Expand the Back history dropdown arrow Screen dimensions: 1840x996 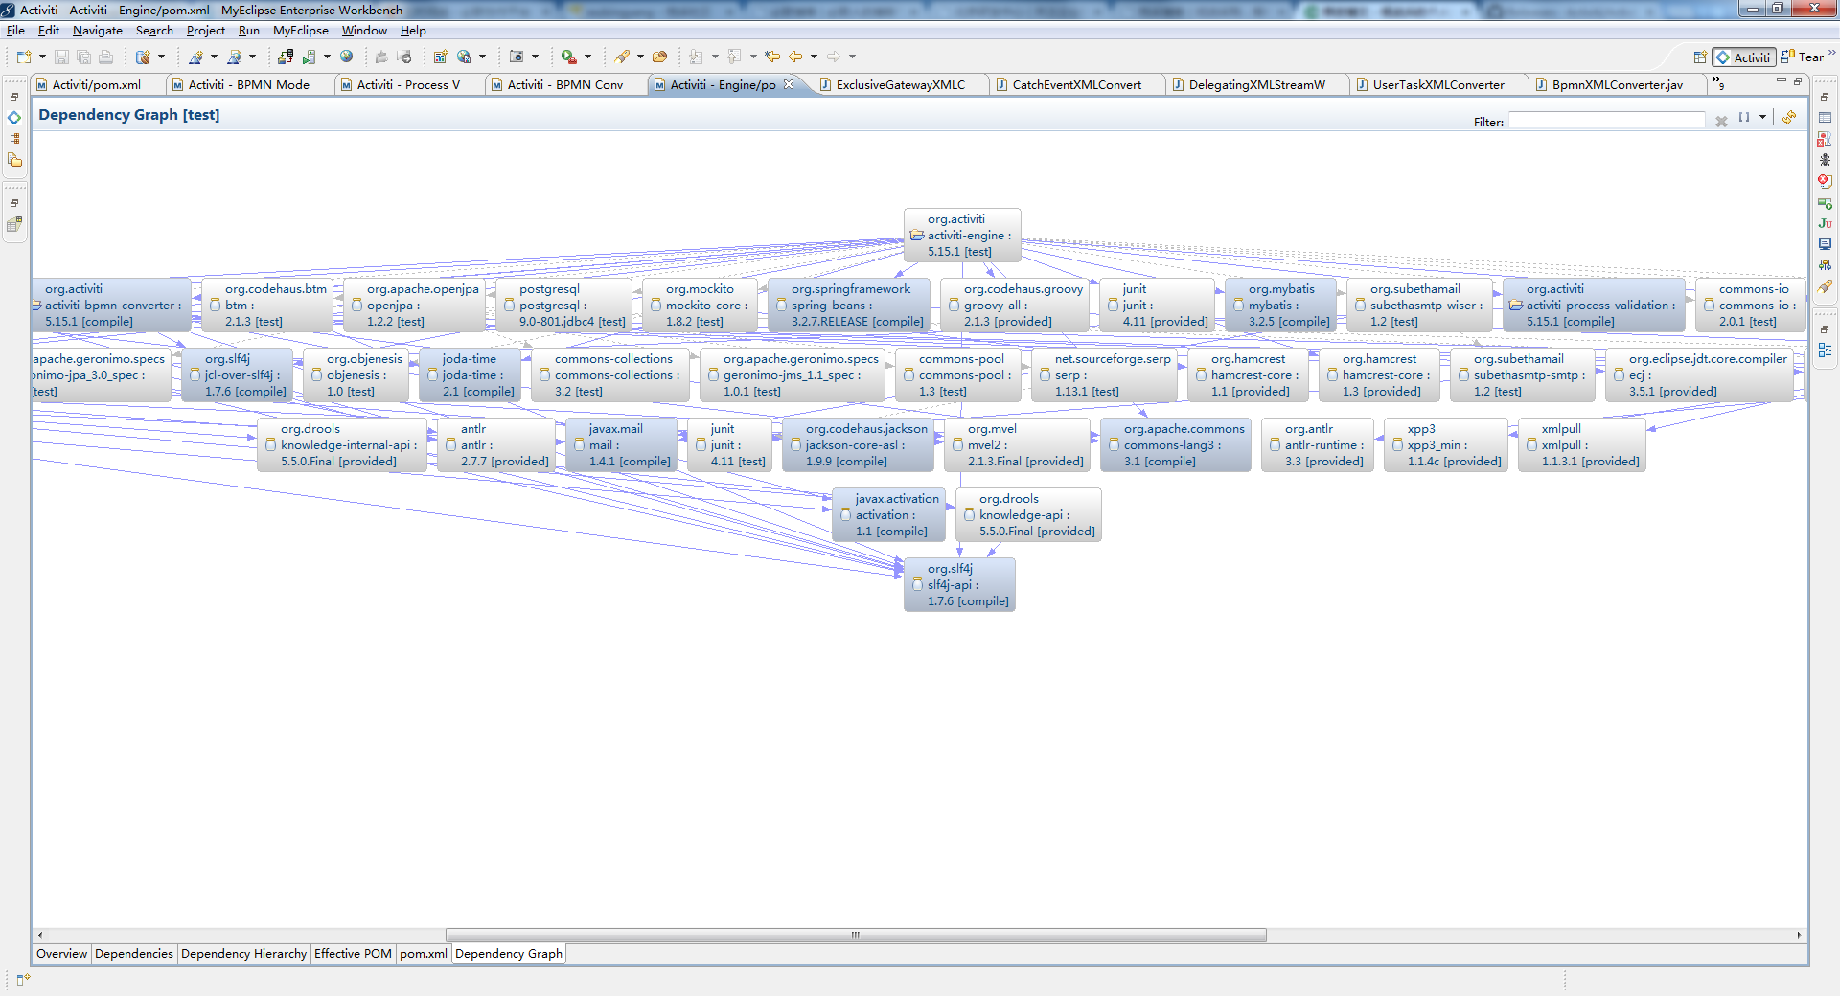(x=814, y=57)
